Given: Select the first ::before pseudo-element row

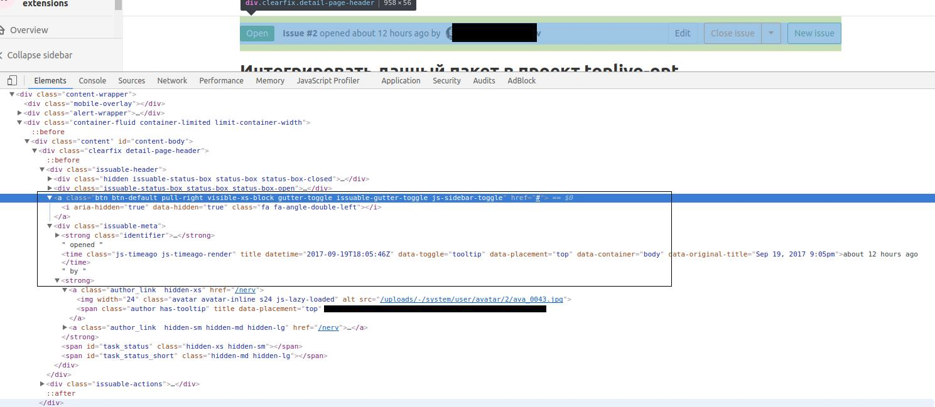Looking at the screenshot, I should click(48, 132).
